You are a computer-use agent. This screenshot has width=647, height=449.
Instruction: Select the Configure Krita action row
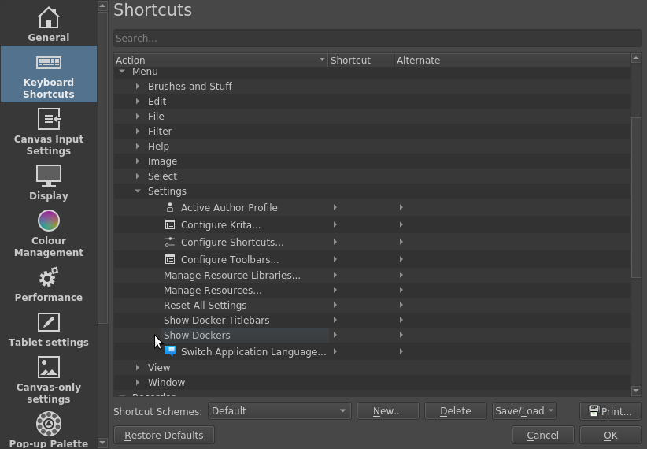(x=220, y=225)
